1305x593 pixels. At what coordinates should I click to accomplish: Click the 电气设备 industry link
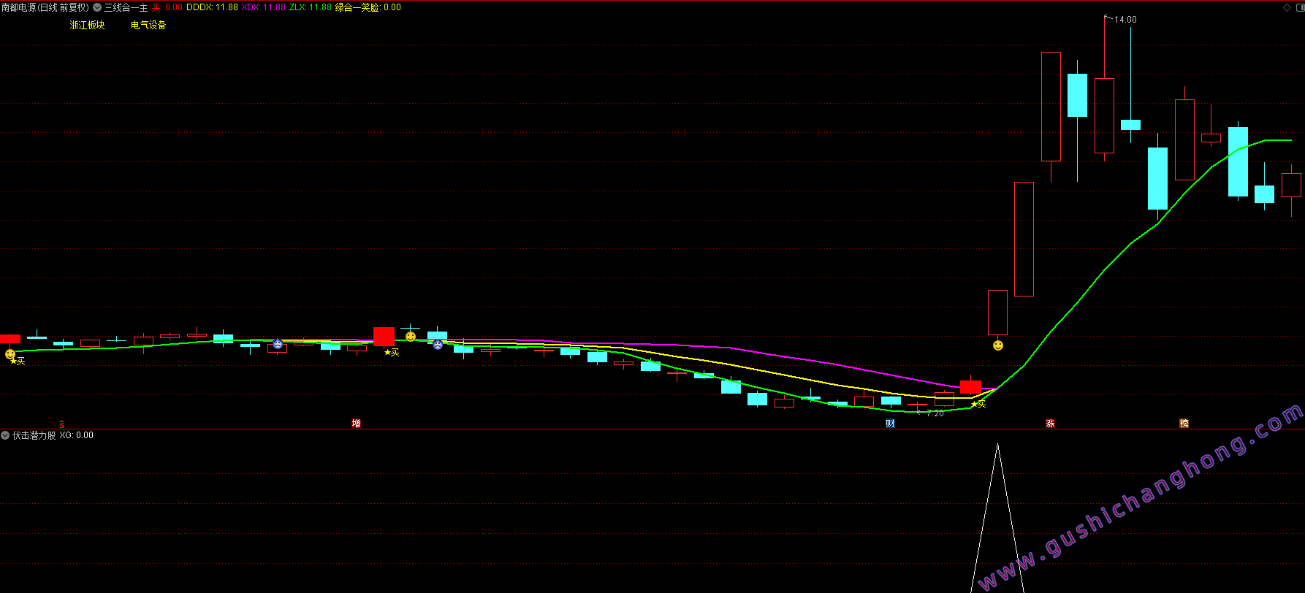tap(148, 25)
